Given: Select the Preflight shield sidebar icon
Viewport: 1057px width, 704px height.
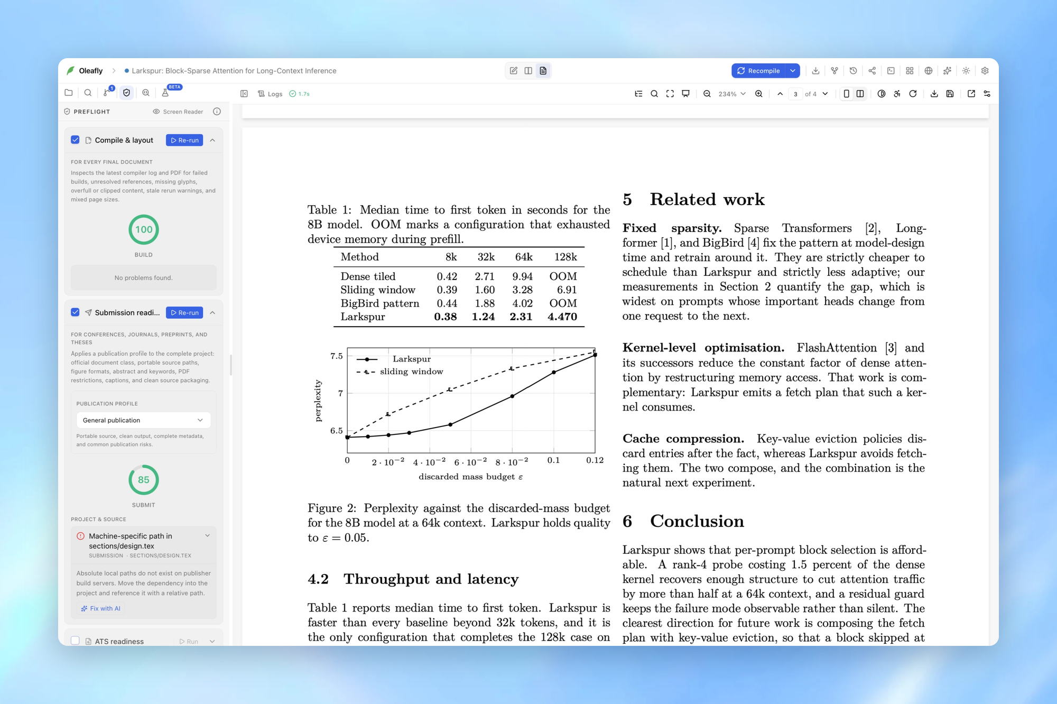Looking at the screenshot, I should [x=126, y=92].
